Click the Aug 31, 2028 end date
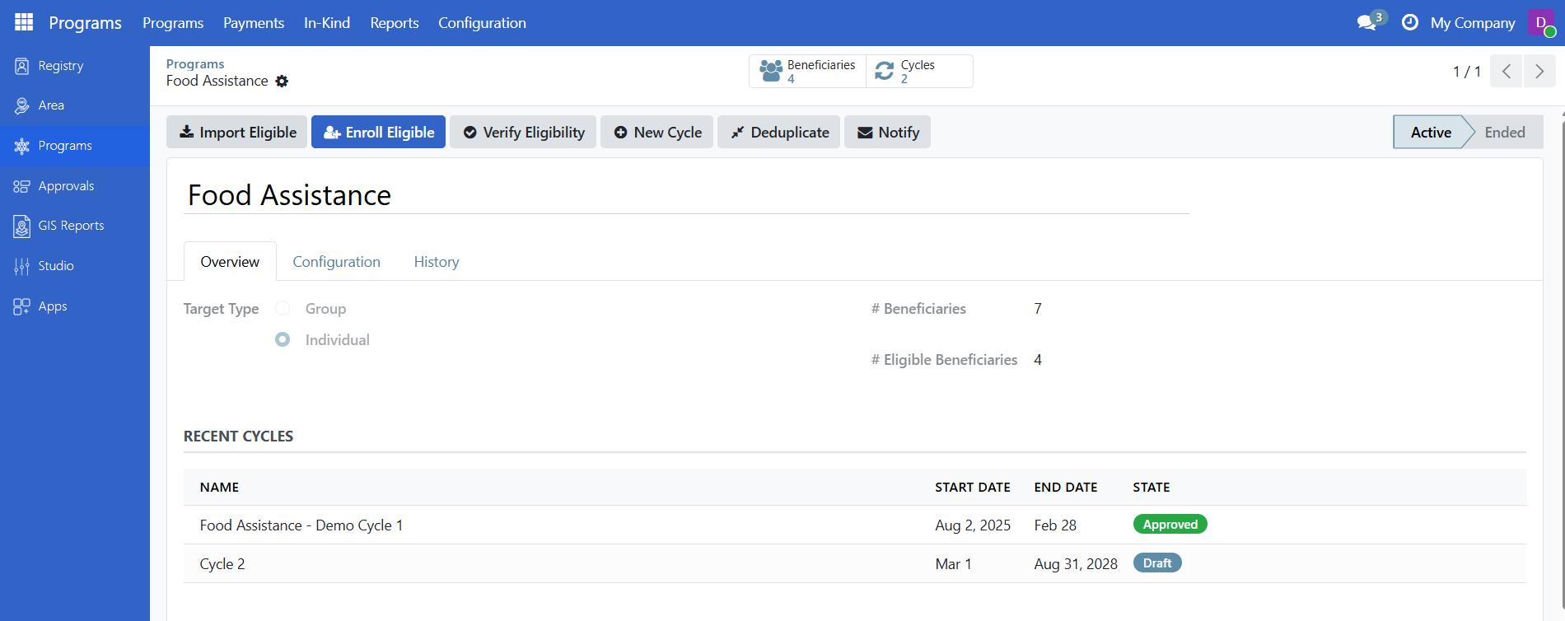The height and width of the screenshot is (621, 1565). pyautogui.click(x=1076, y=564)
